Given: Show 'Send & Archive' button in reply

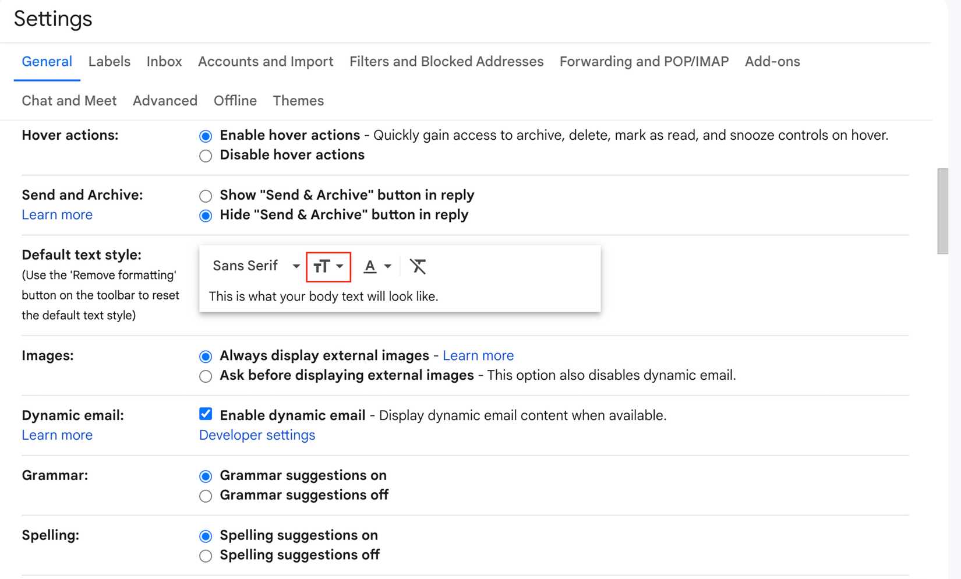Looking at the screenshot, I should pyautogui.click(x=205, y=196).
